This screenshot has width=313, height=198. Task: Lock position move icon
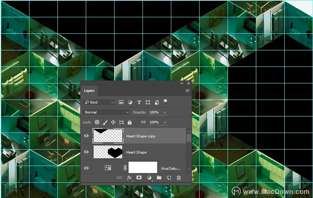coord(113,122)
